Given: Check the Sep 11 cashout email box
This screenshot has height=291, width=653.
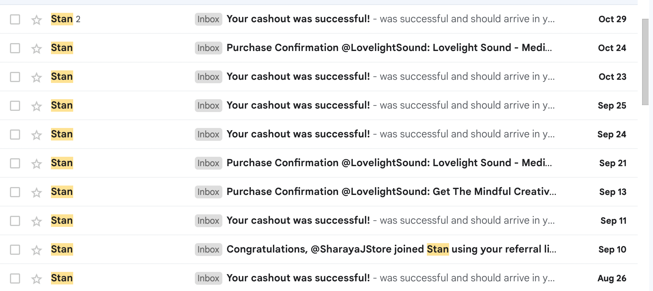Looking at the screenshot, I should pos(15,221).
